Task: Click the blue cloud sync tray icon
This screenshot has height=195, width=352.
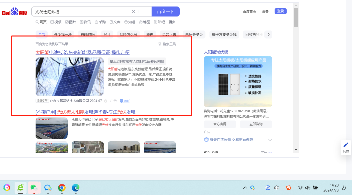Action: point(268,188)
